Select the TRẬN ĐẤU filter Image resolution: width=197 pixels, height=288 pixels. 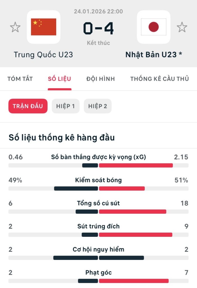[28, 106]
